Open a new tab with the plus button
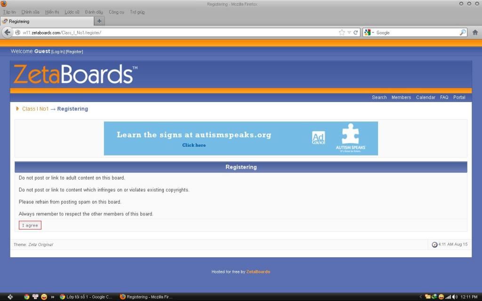This screenshot has height=301, width=482. 99,21
